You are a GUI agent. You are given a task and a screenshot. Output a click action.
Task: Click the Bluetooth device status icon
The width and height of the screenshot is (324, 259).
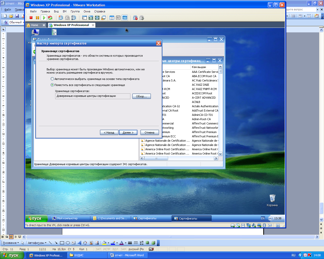tap(265, 225)
